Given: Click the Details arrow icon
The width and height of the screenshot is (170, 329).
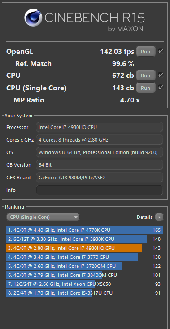Looking at the screenshot, I should (x=159, y=217).
